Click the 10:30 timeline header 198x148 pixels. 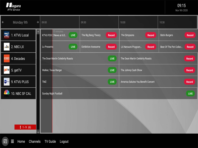pos(177,22)
